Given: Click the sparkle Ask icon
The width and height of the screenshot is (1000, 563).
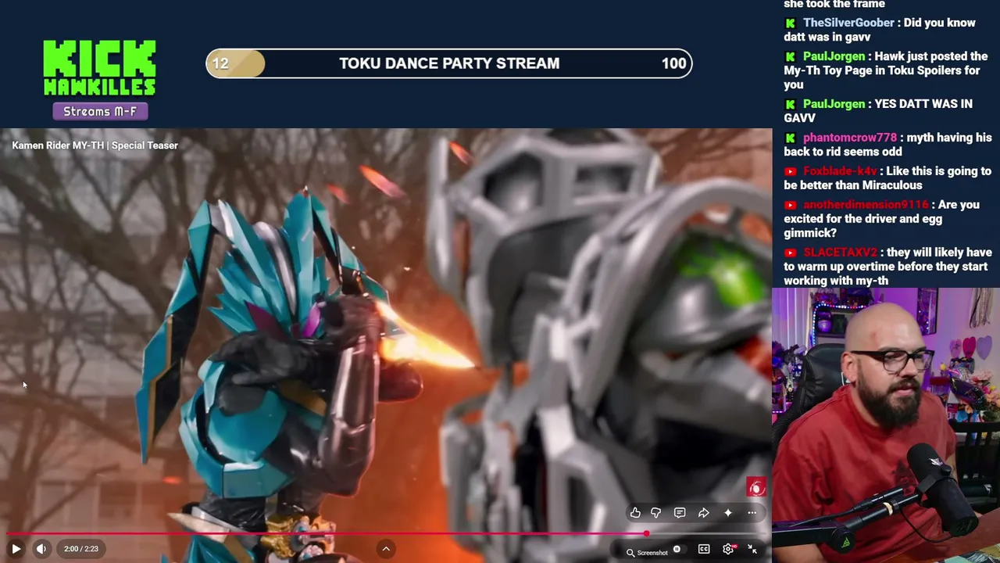Looking at the screenshot, I should click(x=728, y=513).
